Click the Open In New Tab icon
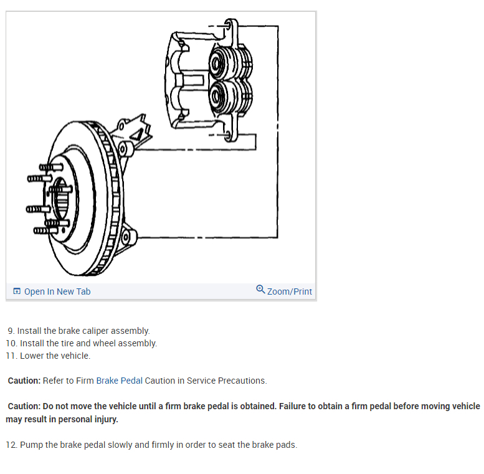The image size is (484, 474). pyautogui.click(x=17, y=291)
